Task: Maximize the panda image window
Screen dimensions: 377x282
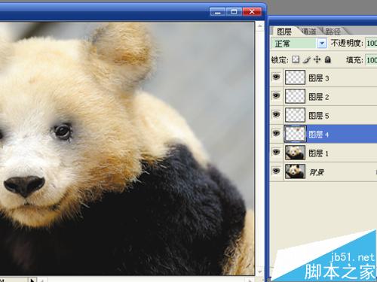Action: pos(234,12)
